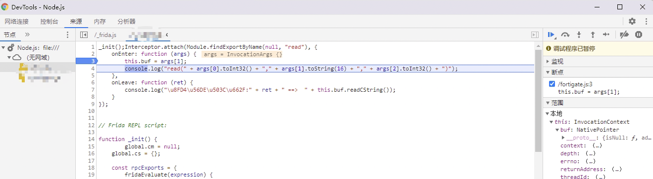Image resolution: width=653 pixels, height=179 pixels.
Task: Uncheck the fortigate.js:3 breakpoint checkbox
Action: coord(552,84)
